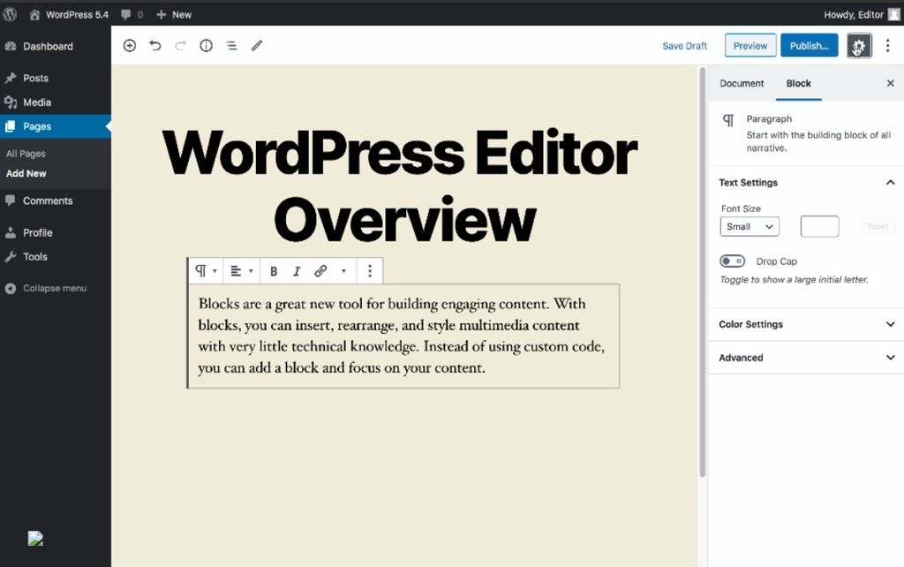The height and width of the screenshot is (567, 904).
Task: Open the All Pages submenu link
Action: point(26,154)
